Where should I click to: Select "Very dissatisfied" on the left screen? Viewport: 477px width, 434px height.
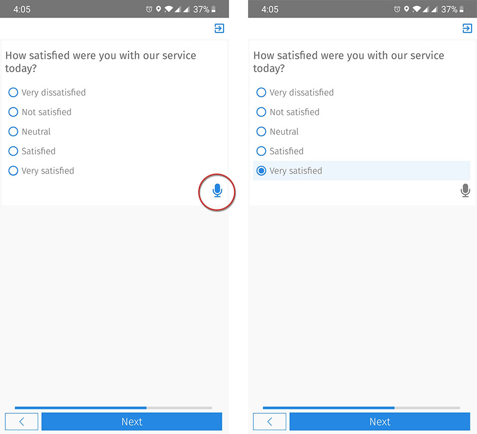coord(14,92)
